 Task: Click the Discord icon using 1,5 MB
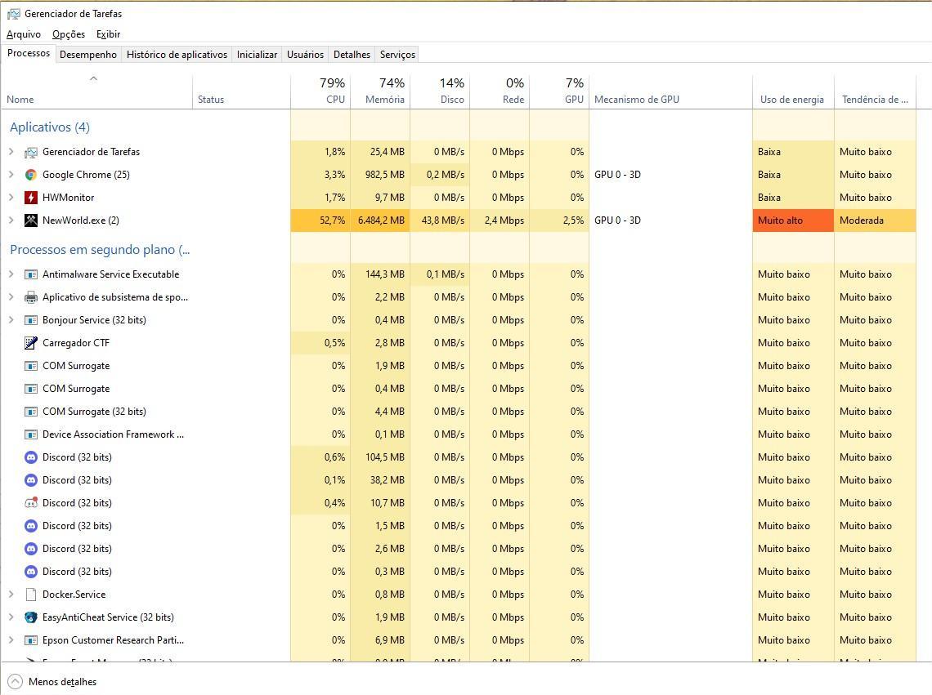click(x=31, y=526)
